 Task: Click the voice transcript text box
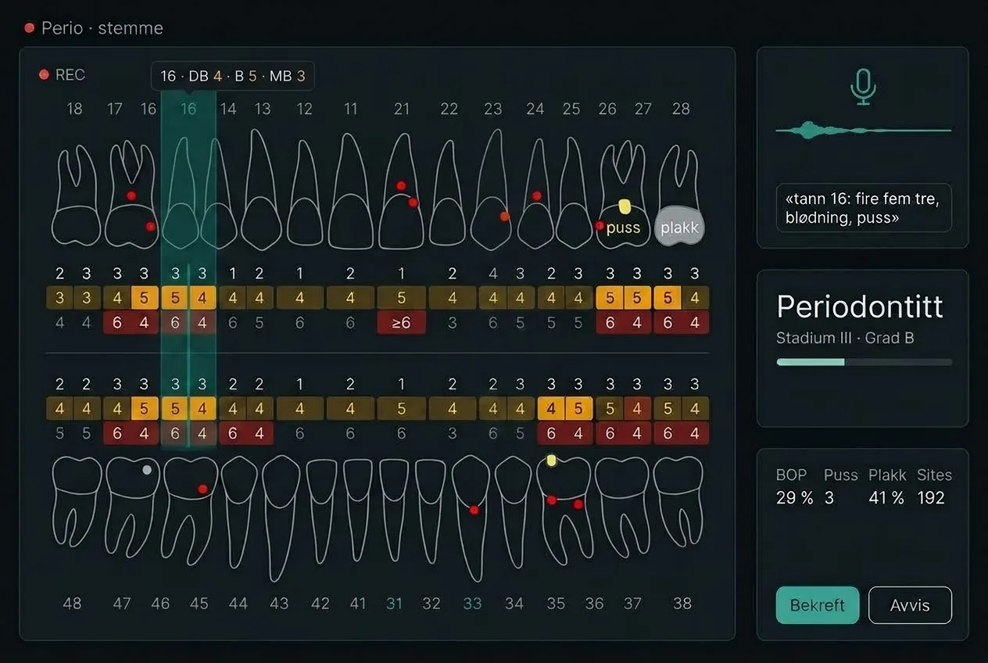(x=864, y=208)
